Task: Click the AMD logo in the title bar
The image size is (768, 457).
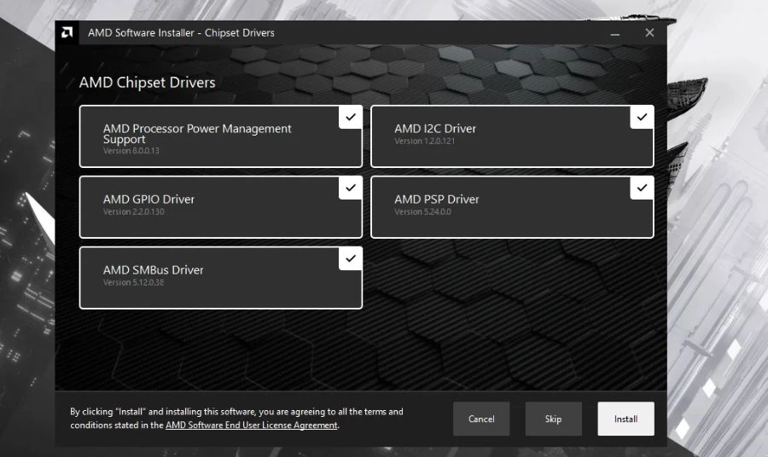Action: 67,32
